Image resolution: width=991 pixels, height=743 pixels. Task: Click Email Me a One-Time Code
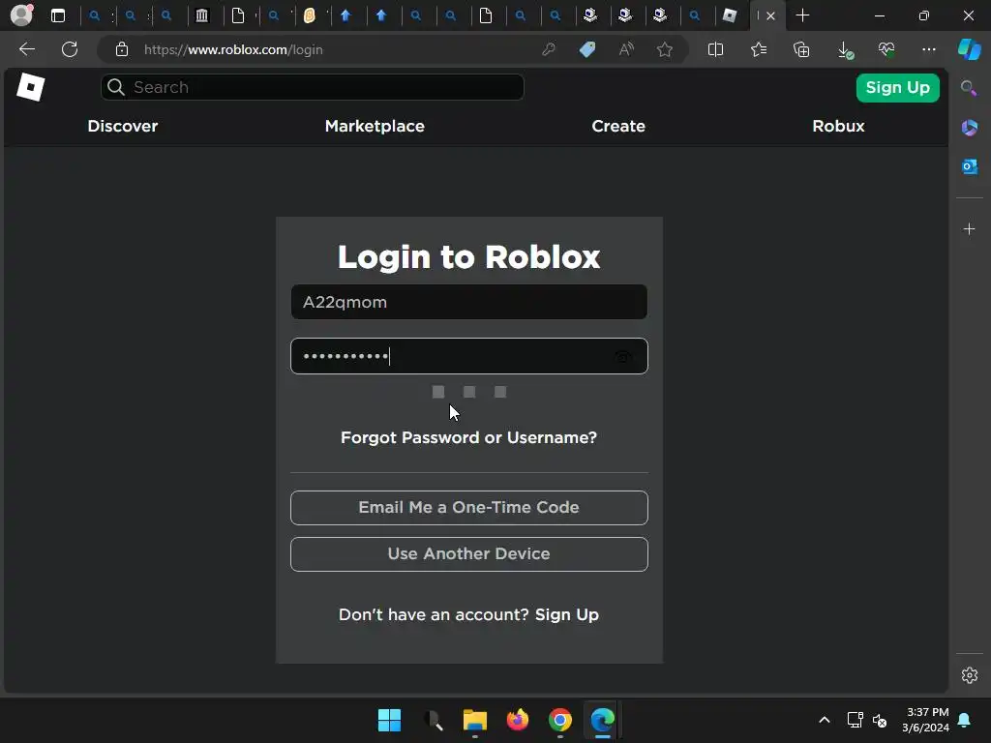tap(469, 508)
